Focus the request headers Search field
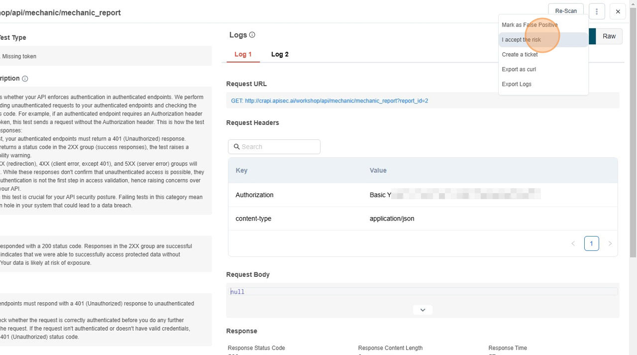The height and width of the screenshot is (355, 637). [279, 147]
